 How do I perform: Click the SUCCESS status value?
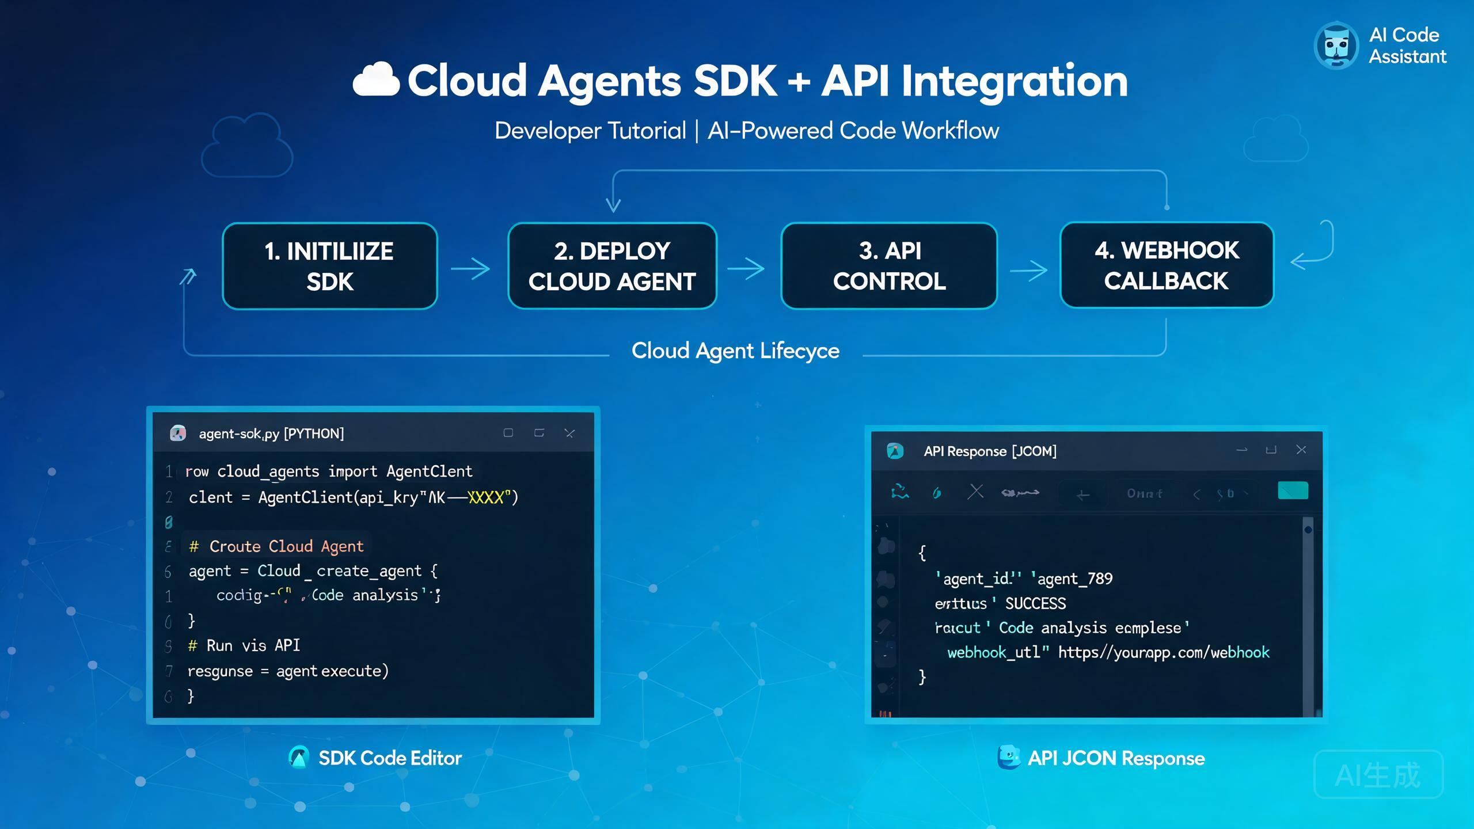(1035, 603)
